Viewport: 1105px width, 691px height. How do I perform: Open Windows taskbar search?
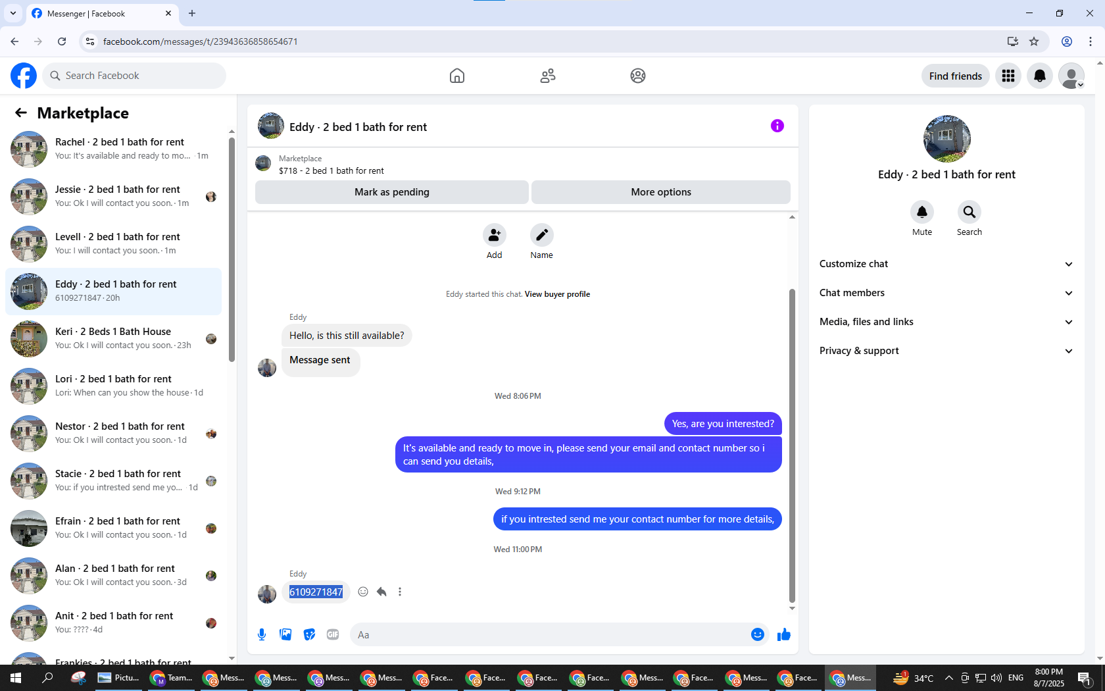(47, 678)
